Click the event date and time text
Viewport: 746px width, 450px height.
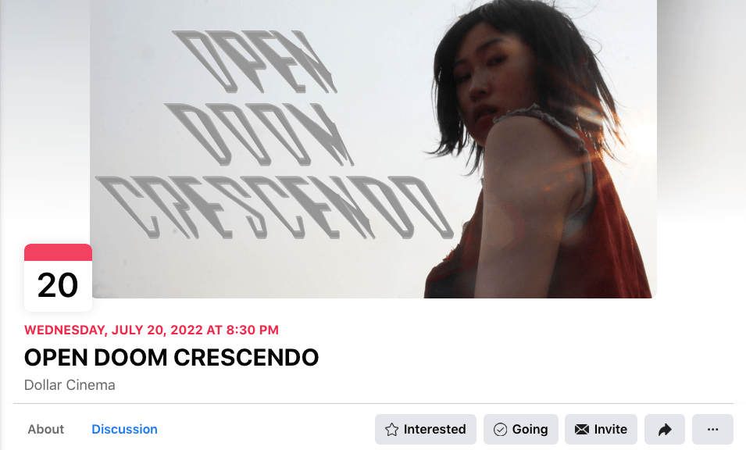click(152, 330)
